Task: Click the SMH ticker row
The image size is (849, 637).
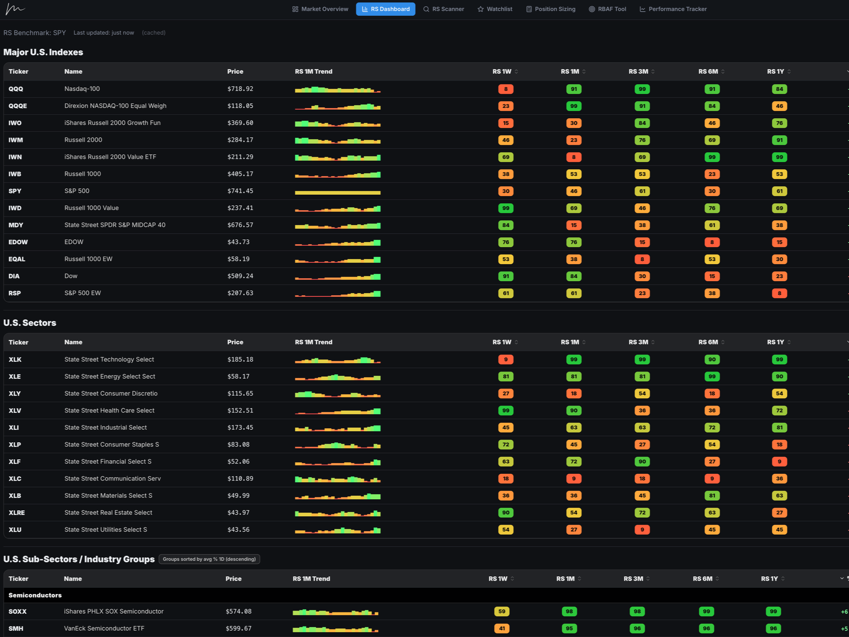Action: (x=426, y=628)
